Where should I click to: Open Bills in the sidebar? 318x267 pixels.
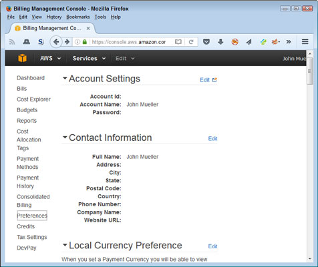(22, 89)
